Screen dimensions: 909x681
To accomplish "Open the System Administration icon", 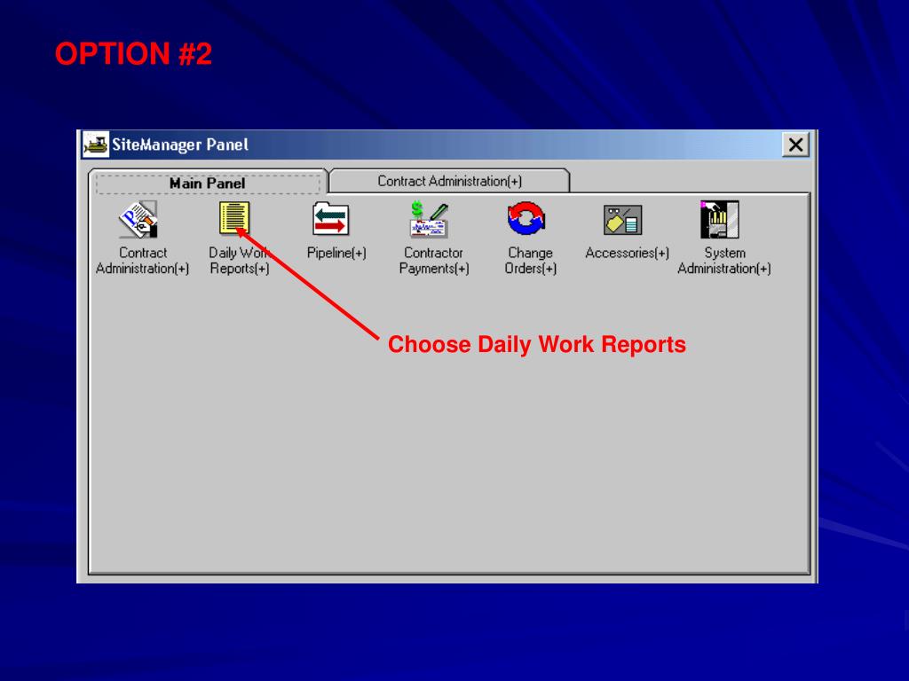I will (x=719, y=220).
